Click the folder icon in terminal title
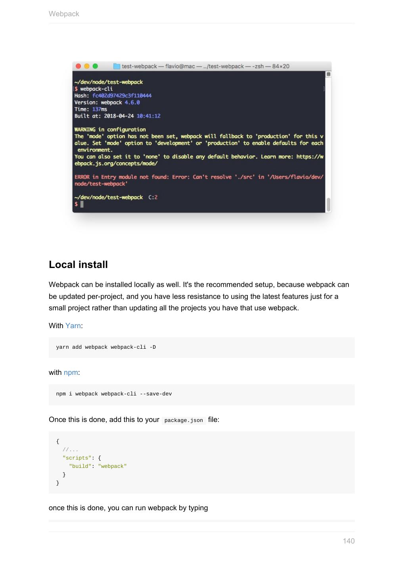 pos(117,66)
